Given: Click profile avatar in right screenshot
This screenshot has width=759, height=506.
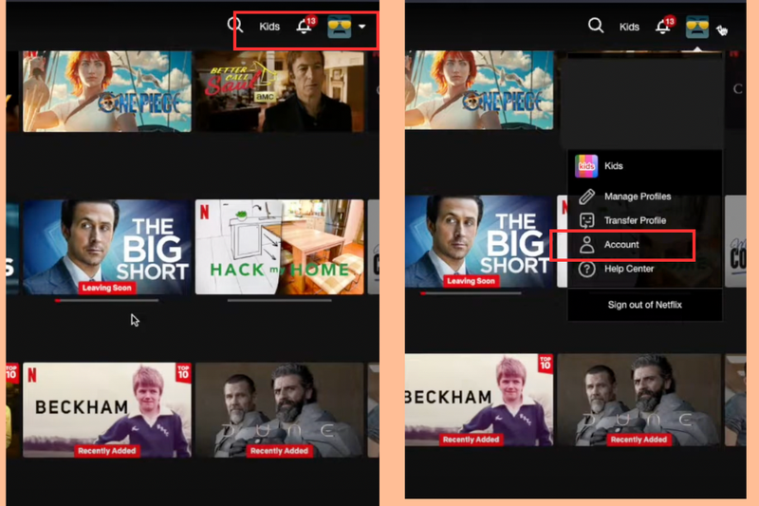Looking at the screenshot, I should tap(697, 27).
